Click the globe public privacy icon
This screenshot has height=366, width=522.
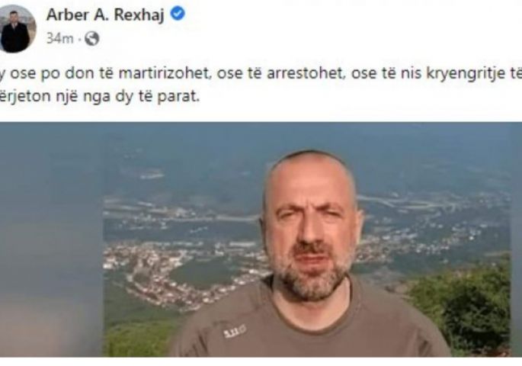(x=92, y=39)
